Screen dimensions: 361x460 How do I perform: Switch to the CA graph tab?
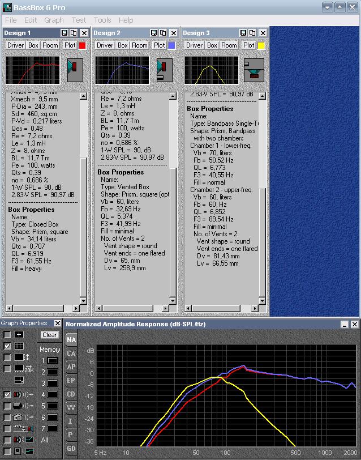[x=71, y=353]
